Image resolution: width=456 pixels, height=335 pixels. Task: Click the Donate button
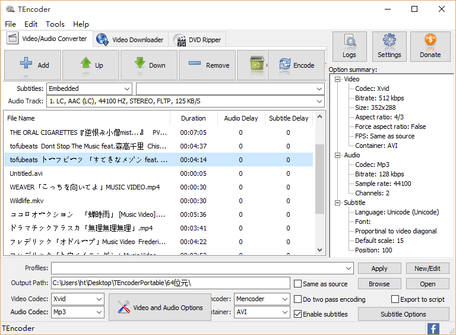pos(430,46)
